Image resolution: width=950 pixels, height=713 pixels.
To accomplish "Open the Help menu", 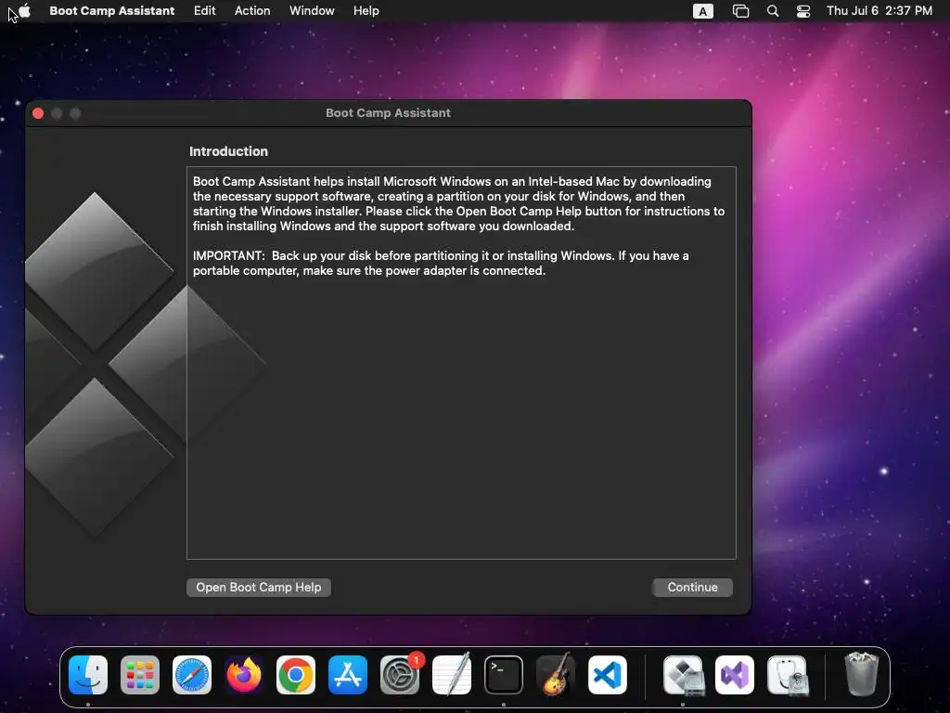I will [x=366, y=10].
